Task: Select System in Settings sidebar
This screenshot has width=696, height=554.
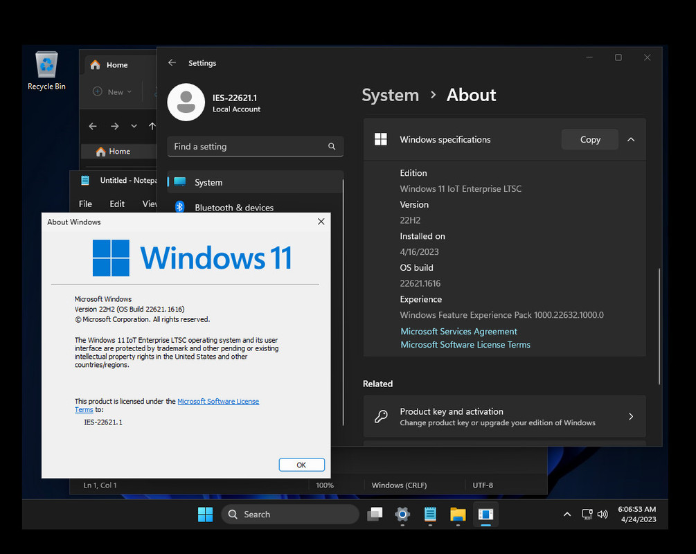Action: click(255, 182)
